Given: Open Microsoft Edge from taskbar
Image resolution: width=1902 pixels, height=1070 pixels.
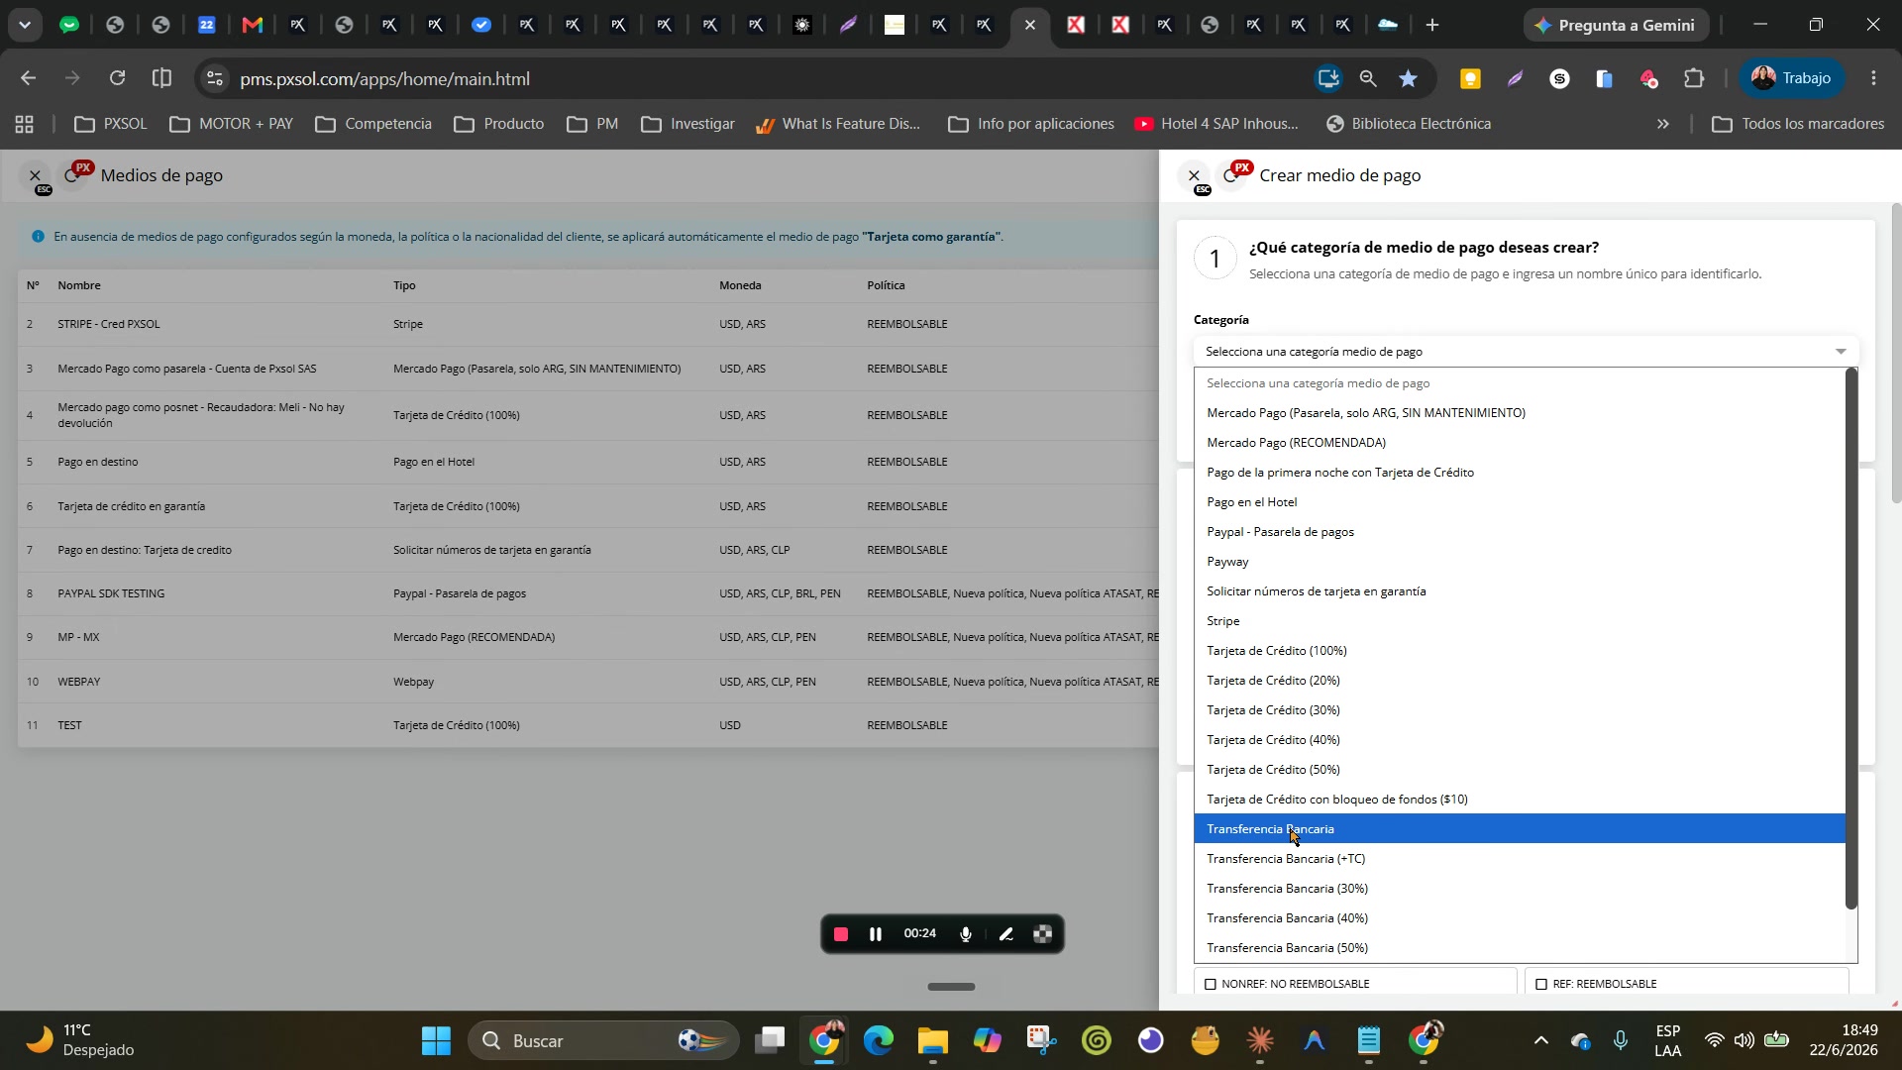Looking at the screenshot, I should click(x=878, y=1040).
